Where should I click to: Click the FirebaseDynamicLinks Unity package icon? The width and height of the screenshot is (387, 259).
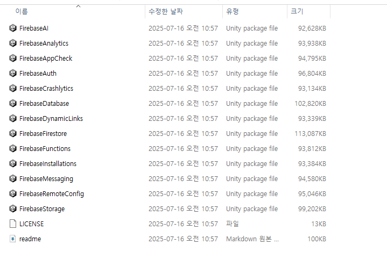pos(13,118)
